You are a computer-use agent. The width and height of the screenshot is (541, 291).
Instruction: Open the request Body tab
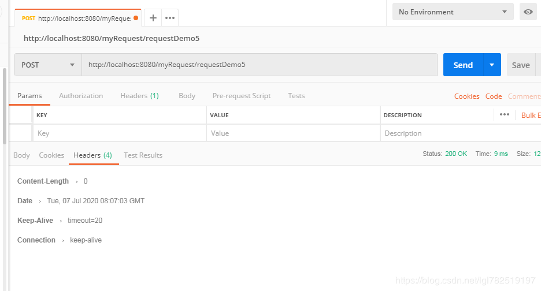click(x=187, y=96)
